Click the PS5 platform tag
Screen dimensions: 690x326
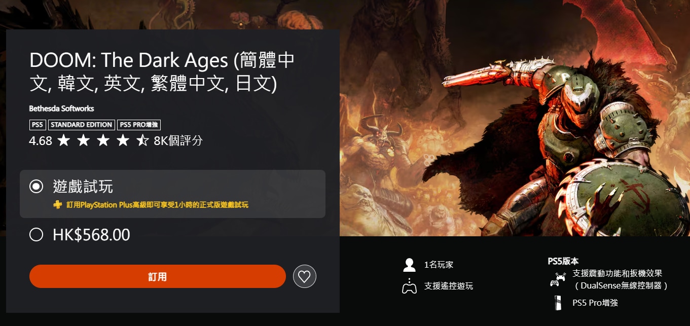point(38,125)
